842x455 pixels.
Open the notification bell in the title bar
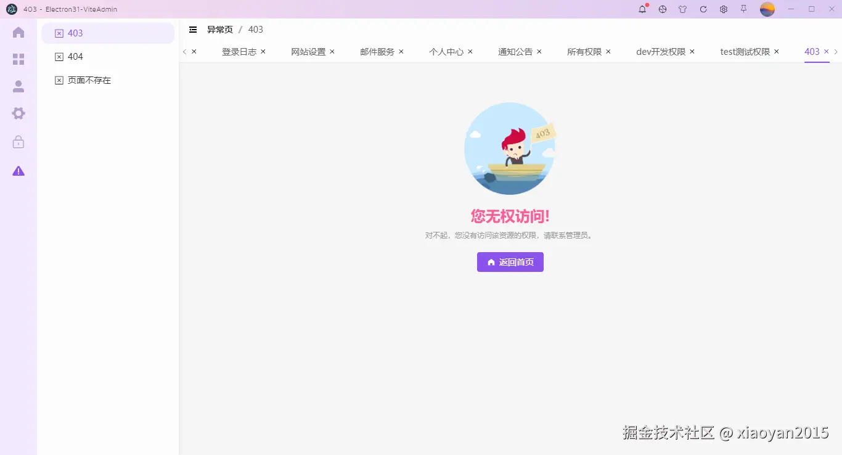click(x=641, y=9)
